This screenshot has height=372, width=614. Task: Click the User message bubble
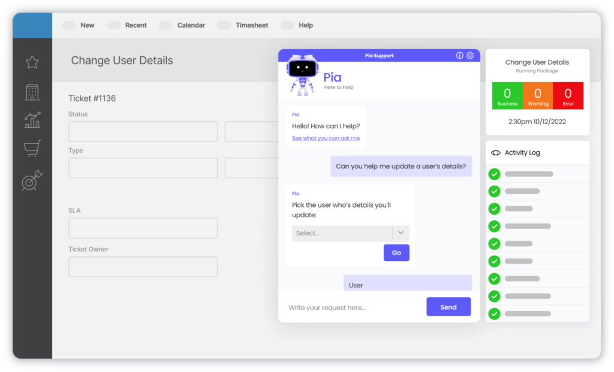[x=408, y=283]
